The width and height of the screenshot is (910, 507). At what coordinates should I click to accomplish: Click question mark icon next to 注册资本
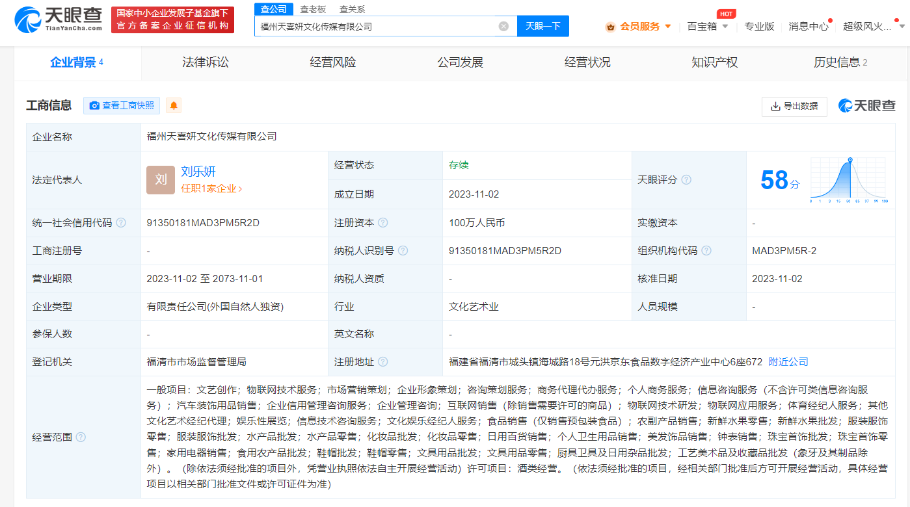click(383, 222)
